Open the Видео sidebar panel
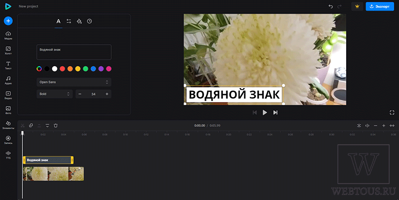This screenshot has width=399, height=200. pos(8,95)
